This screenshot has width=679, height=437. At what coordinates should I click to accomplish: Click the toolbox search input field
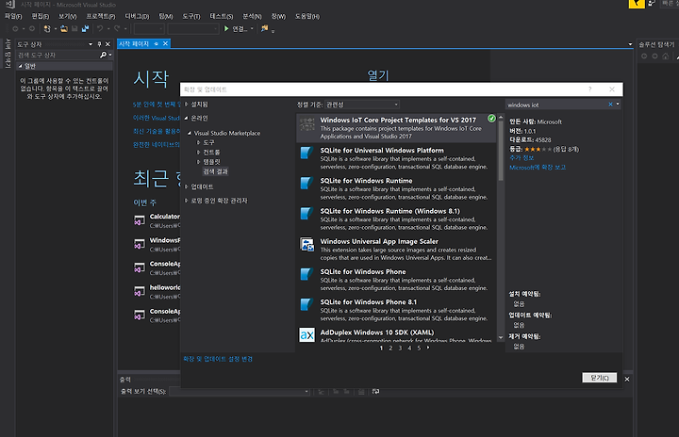tap(58, 55)
